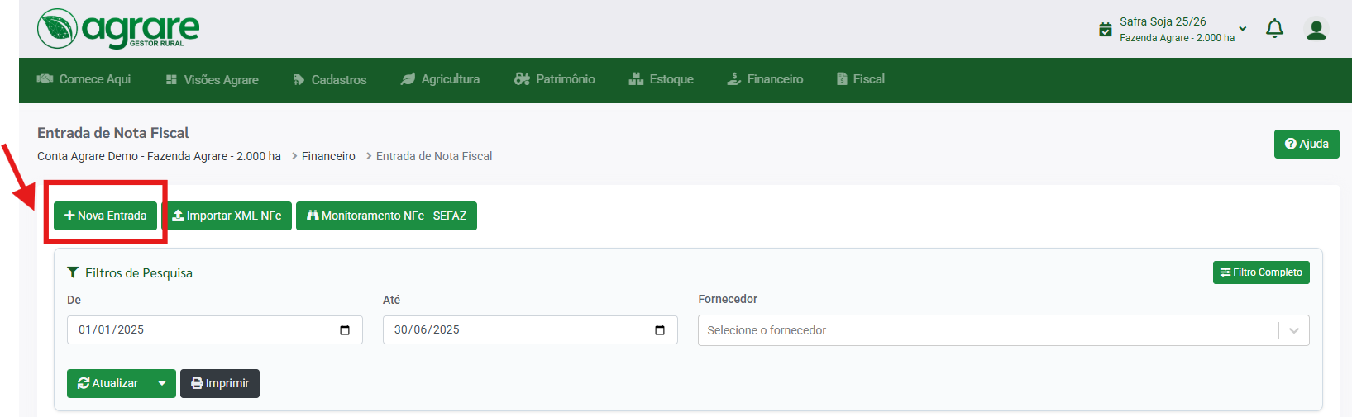1352x417 pixels.
Task: Click the Nova Entrada button
Action: (105, 216)
